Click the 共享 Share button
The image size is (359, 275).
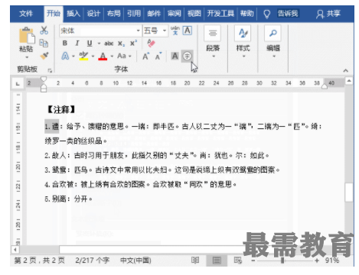coord(328,14)
